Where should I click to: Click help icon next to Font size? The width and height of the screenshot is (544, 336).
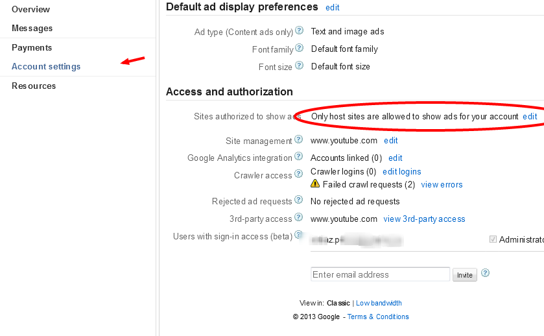pyautogui.click(x=299, y=66)
